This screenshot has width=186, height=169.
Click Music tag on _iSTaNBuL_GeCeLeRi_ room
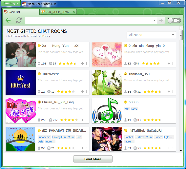pos(149,137)
